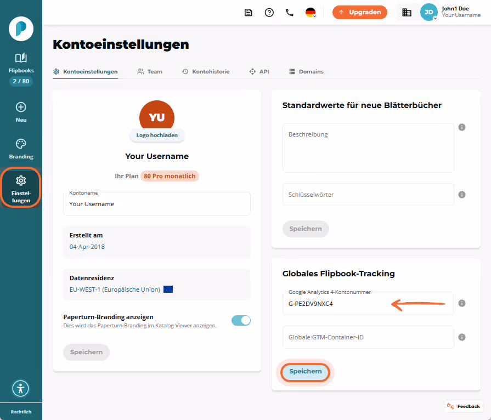Create a new flipbook via Neu
The image size is (491, 420).
coord(21,112)
